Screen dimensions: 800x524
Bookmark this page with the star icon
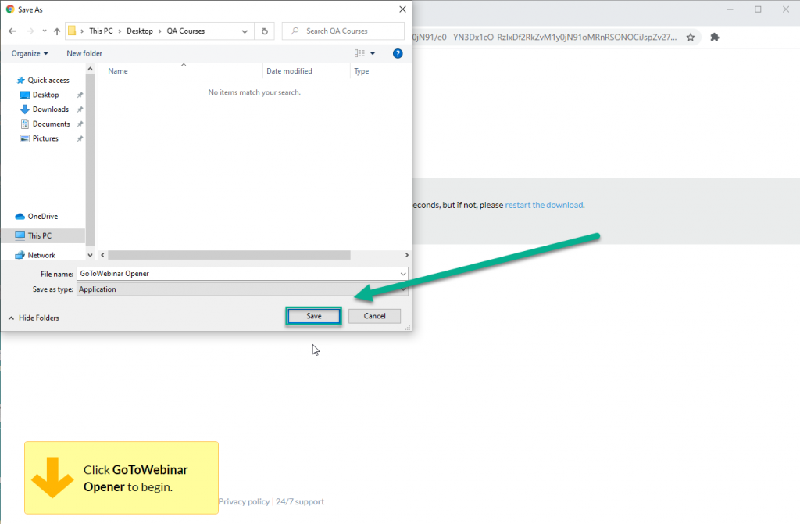[x=691, y=37]
